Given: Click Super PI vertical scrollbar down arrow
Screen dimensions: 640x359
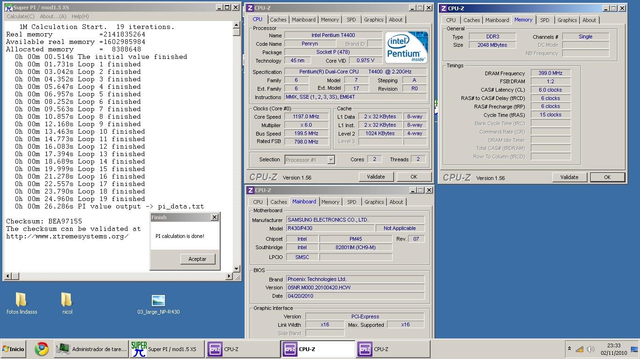Looking at the screenshot, I should pos(237,268).
